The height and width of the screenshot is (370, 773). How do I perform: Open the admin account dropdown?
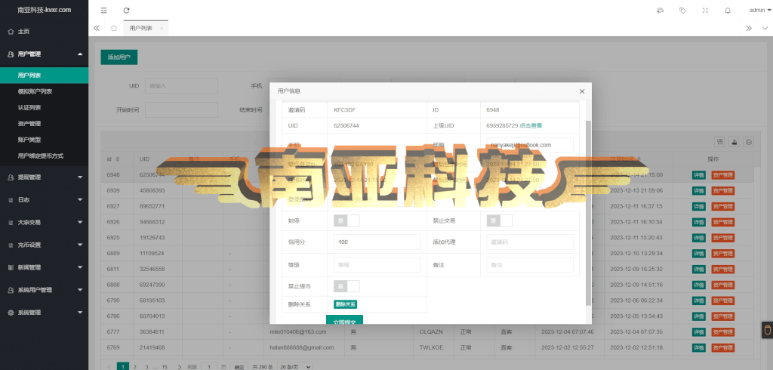pyautogui.click(x=759, y=11)
